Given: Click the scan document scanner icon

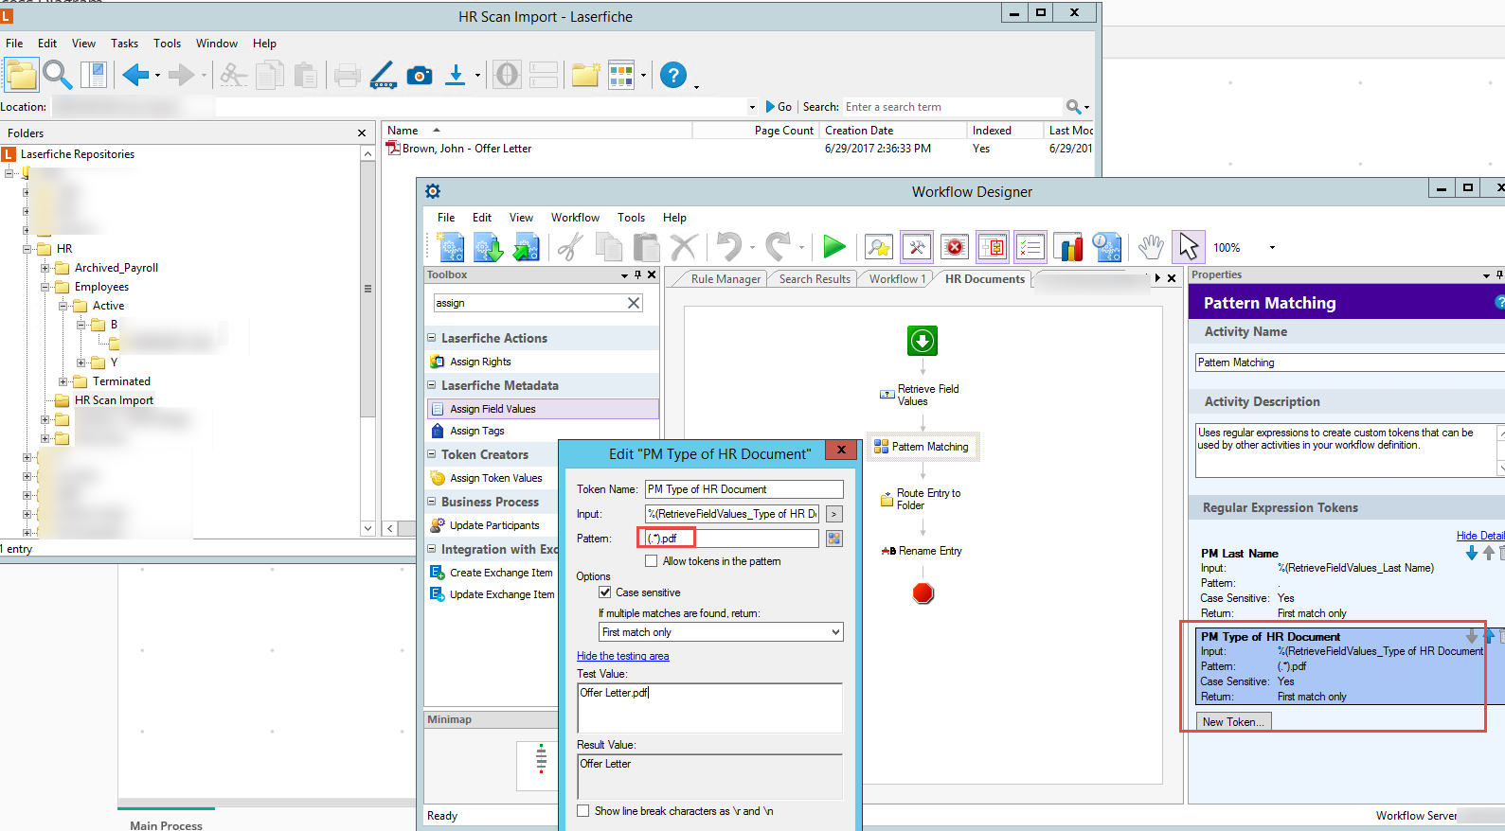Looking at the screenshot, I should 383,75.
